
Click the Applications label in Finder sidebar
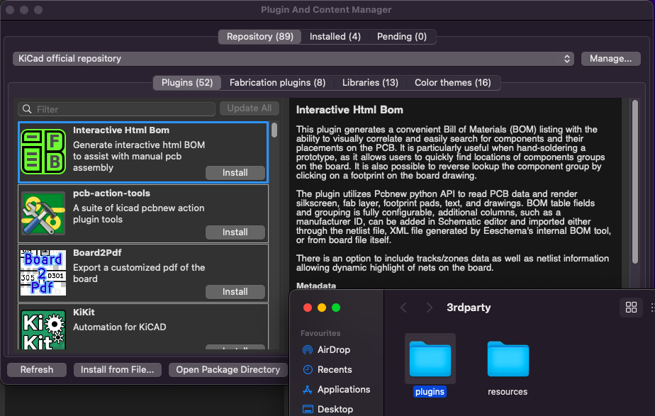pyautogui.click(x=344, y=389)
